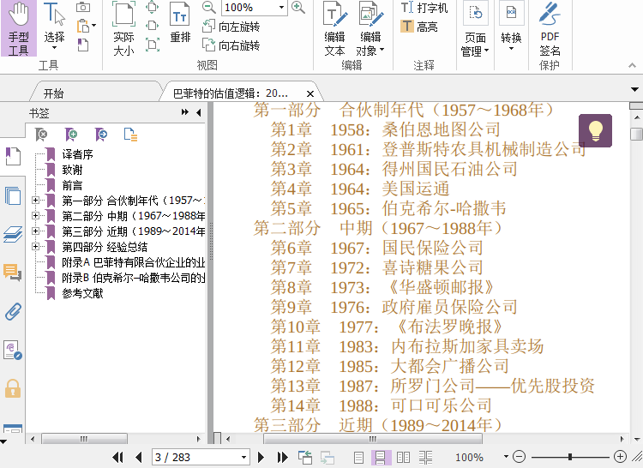Image resolution: width=643 pixels, height=468 pixels.
Task: Switch to facing pages view
Action: tap(403, 458)
